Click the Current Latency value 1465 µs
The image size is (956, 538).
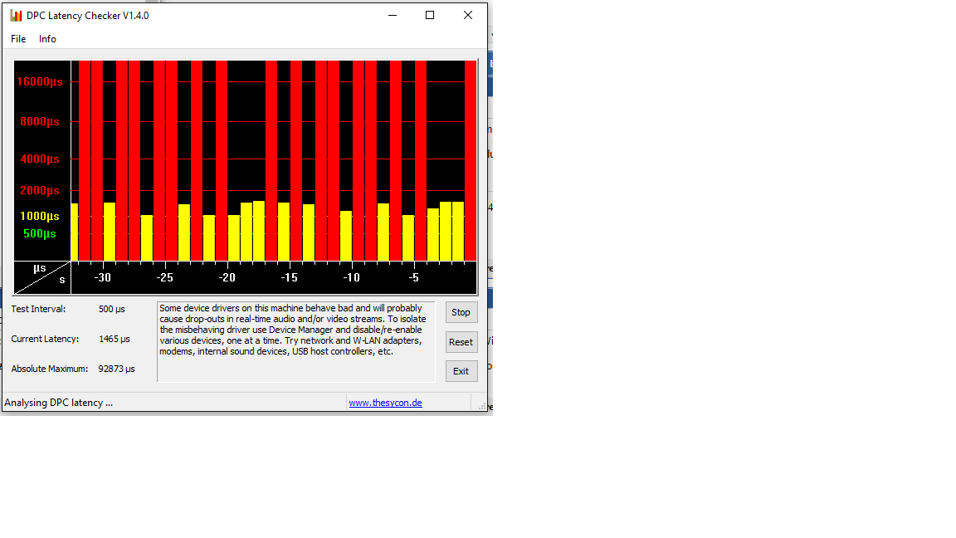coord(114,339)
